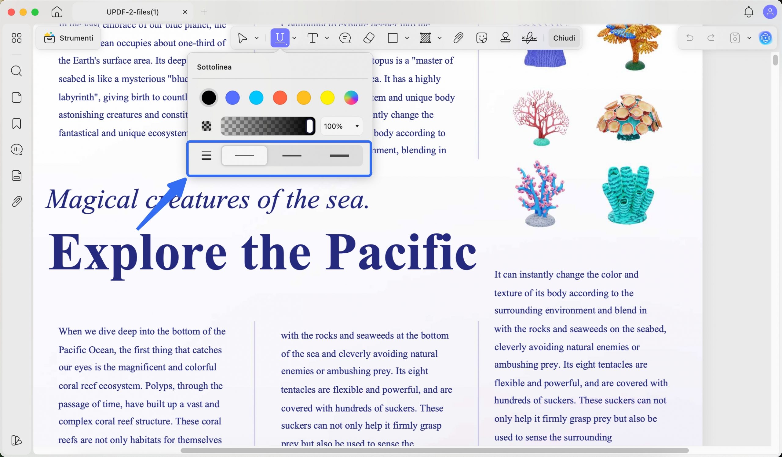Click the attachment paperclip in toolbar
The width and height of the screenshot is (782, 457).
tap(458, 38)
